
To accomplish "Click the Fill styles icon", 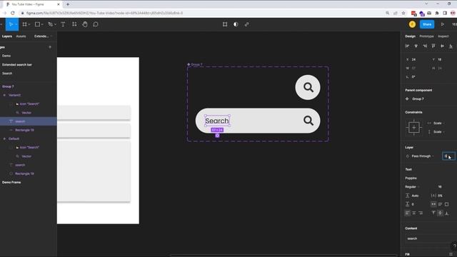I will pos(451,254).
